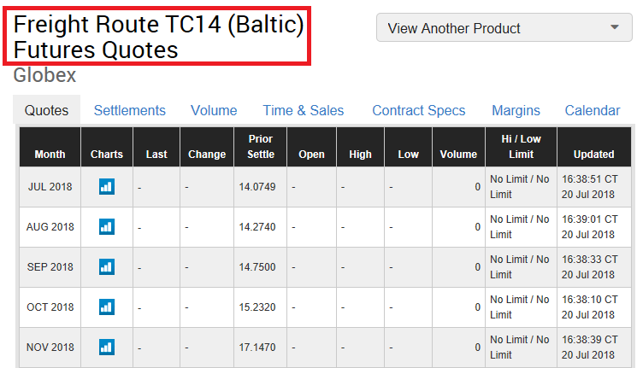This screenshot has height=368, width=637.
Task: Open the OCT 2018 chart icon
Action: click(107, 307)
